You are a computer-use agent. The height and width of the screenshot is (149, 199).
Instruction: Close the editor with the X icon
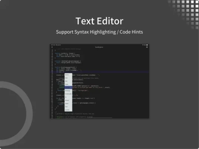pyautogui.click(x=52, y=47)
